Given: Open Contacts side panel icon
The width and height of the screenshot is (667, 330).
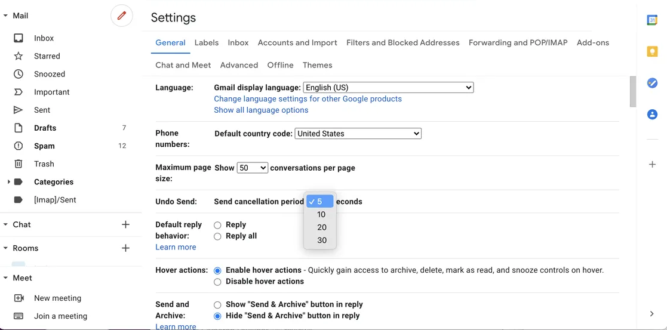Looking at the screenshot, I should point(652,115).
